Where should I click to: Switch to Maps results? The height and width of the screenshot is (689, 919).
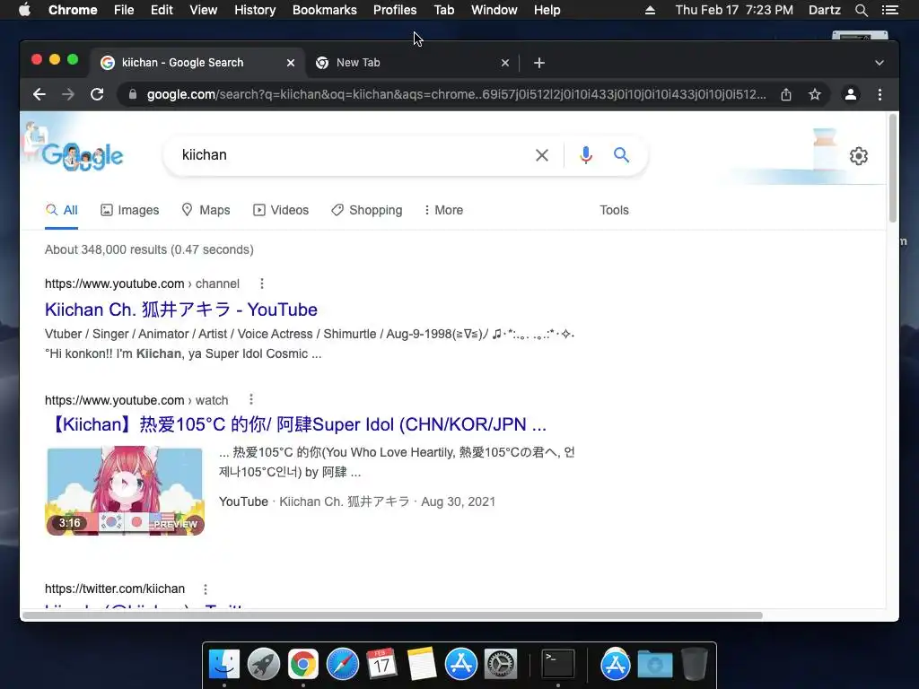click(x=206, y=210)
